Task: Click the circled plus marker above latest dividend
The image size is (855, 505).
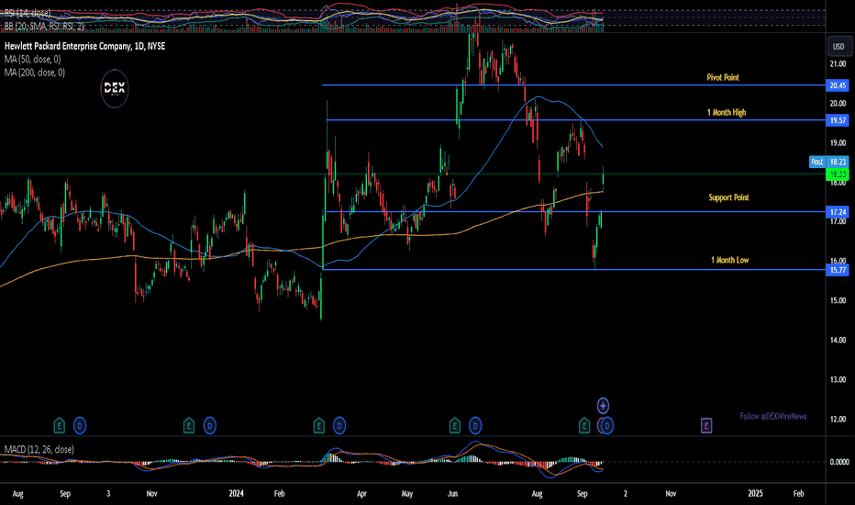Action: 603,406
